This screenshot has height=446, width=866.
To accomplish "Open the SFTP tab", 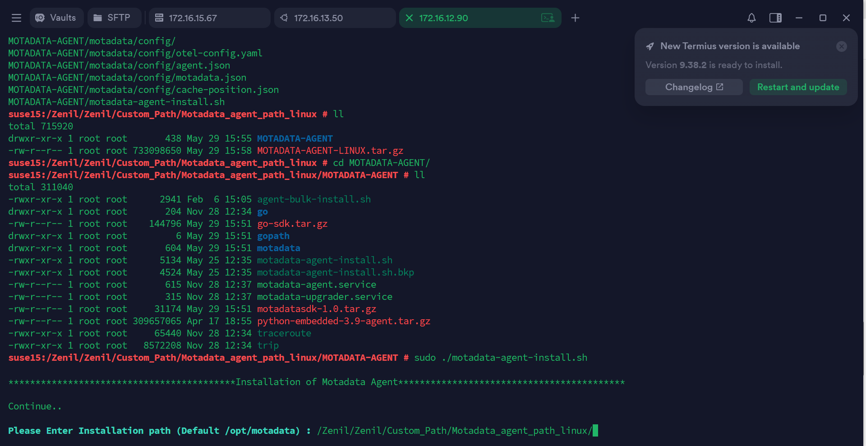I will pyautogui.click(x=114, y=18).
